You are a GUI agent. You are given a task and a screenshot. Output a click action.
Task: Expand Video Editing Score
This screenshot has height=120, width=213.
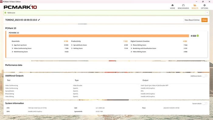pos(131,52)
